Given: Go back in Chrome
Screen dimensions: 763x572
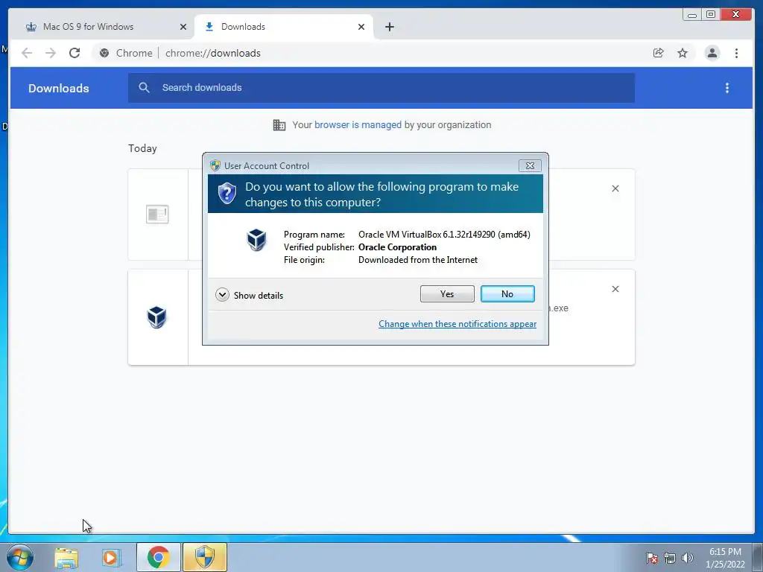Looking at the screenshot, I should [x=27, y=53].
